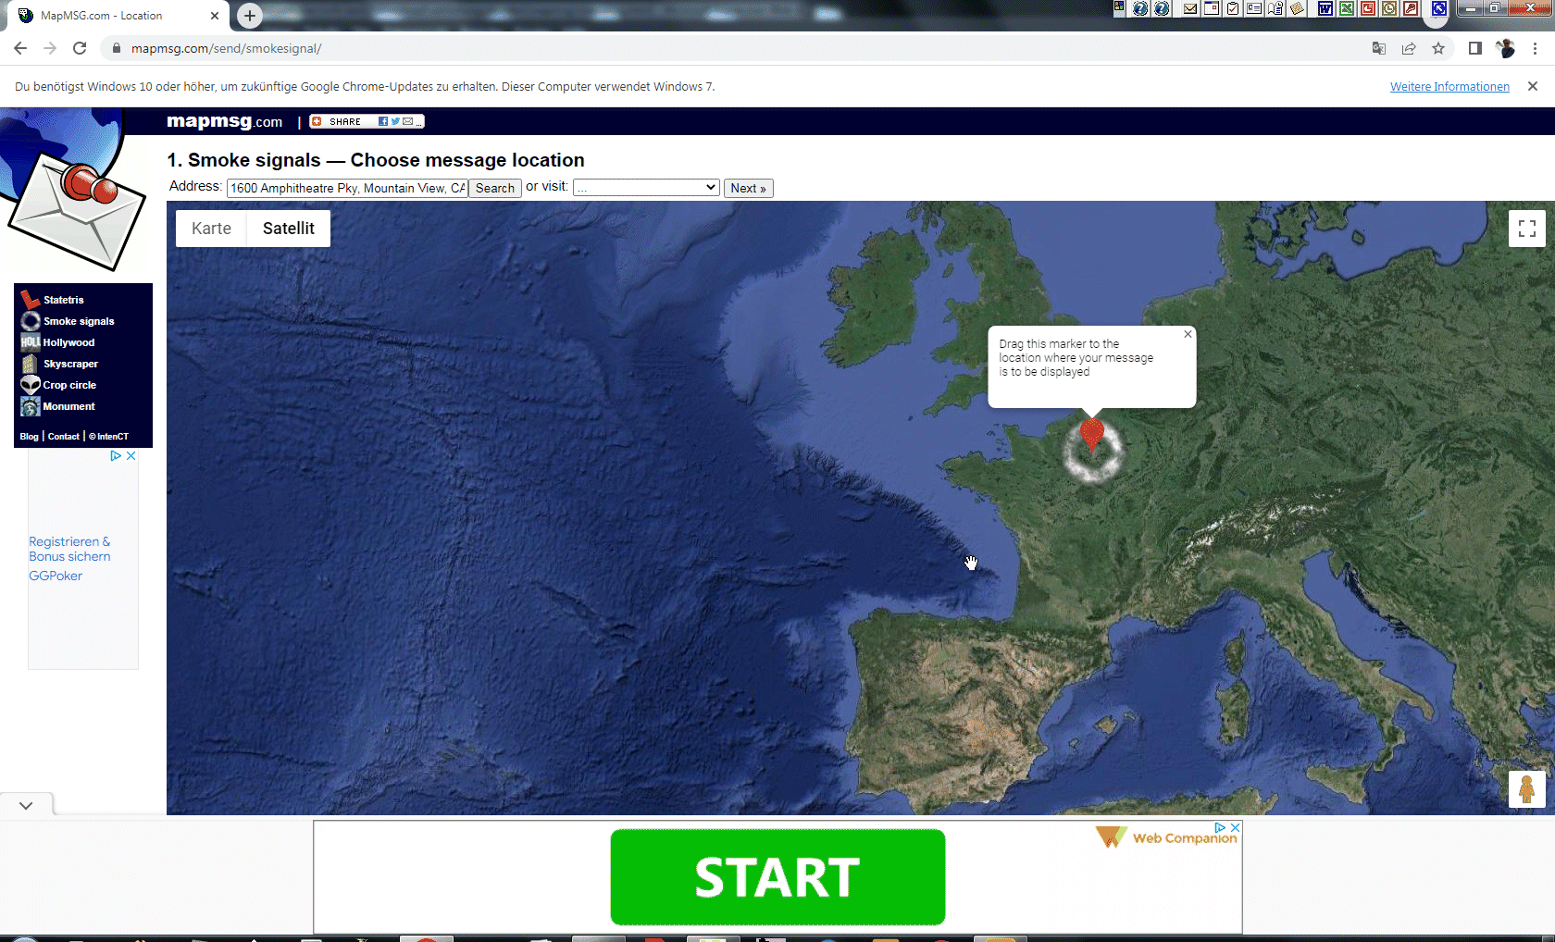Click the Next » button
This screenshot has width=1555, height=942.
tap(748, 188)
